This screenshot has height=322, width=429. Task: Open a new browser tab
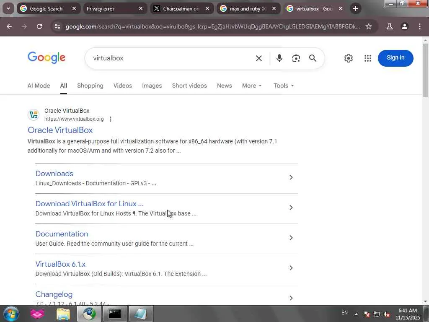[355, 8]
